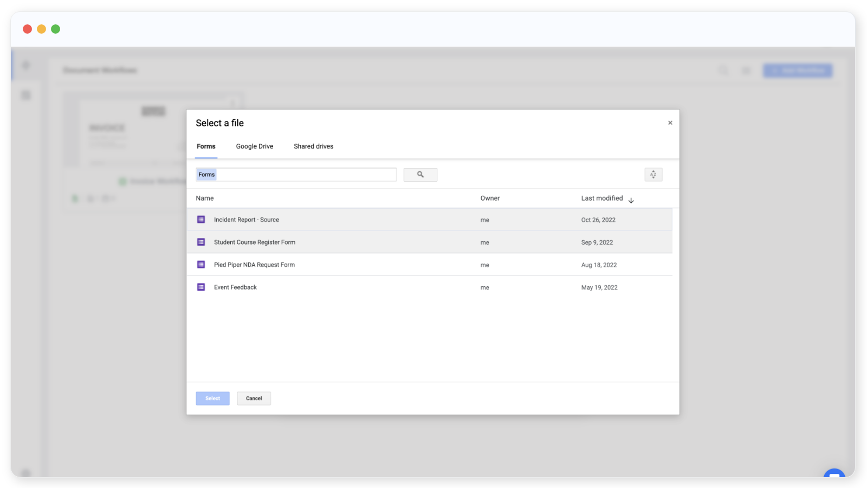Switch to the Google Drive tab
867x488 pixels.
click(255, 146)
